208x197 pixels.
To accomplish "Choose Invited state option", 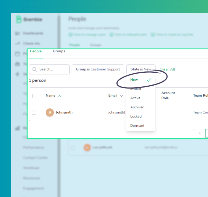I will coord(136,89).
